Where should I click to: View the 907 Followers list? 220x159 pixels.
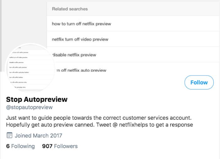[x=60, y=146]
